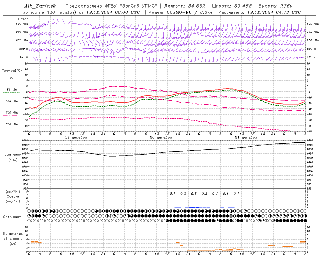The image size is (320, 256).
Task: Click left wind-level label '500 м'
Action: coord(24,49)
